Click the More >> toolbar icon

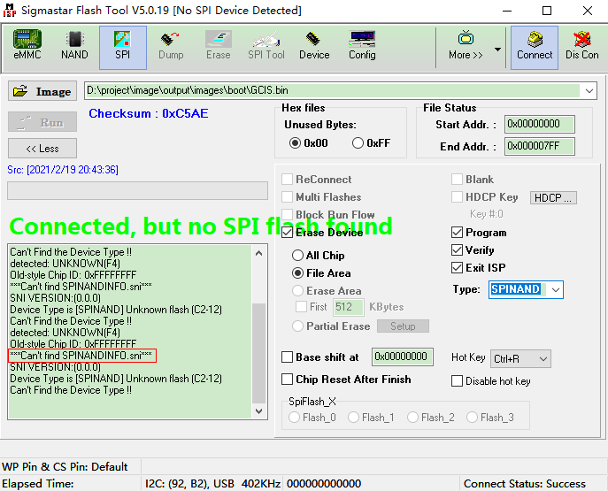point(466,47)
